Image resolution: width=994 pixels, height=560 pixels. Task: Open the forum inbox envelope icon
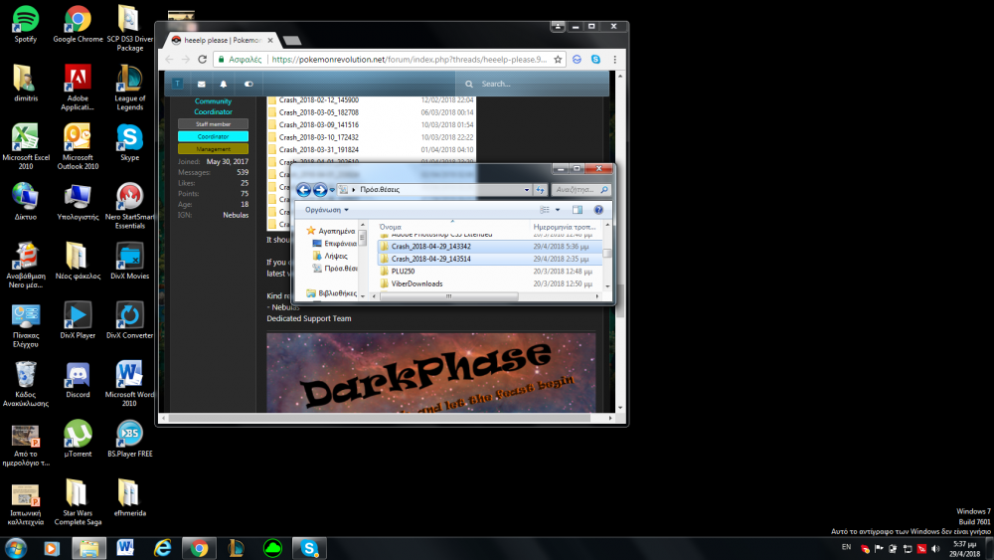tap(202, 85)
